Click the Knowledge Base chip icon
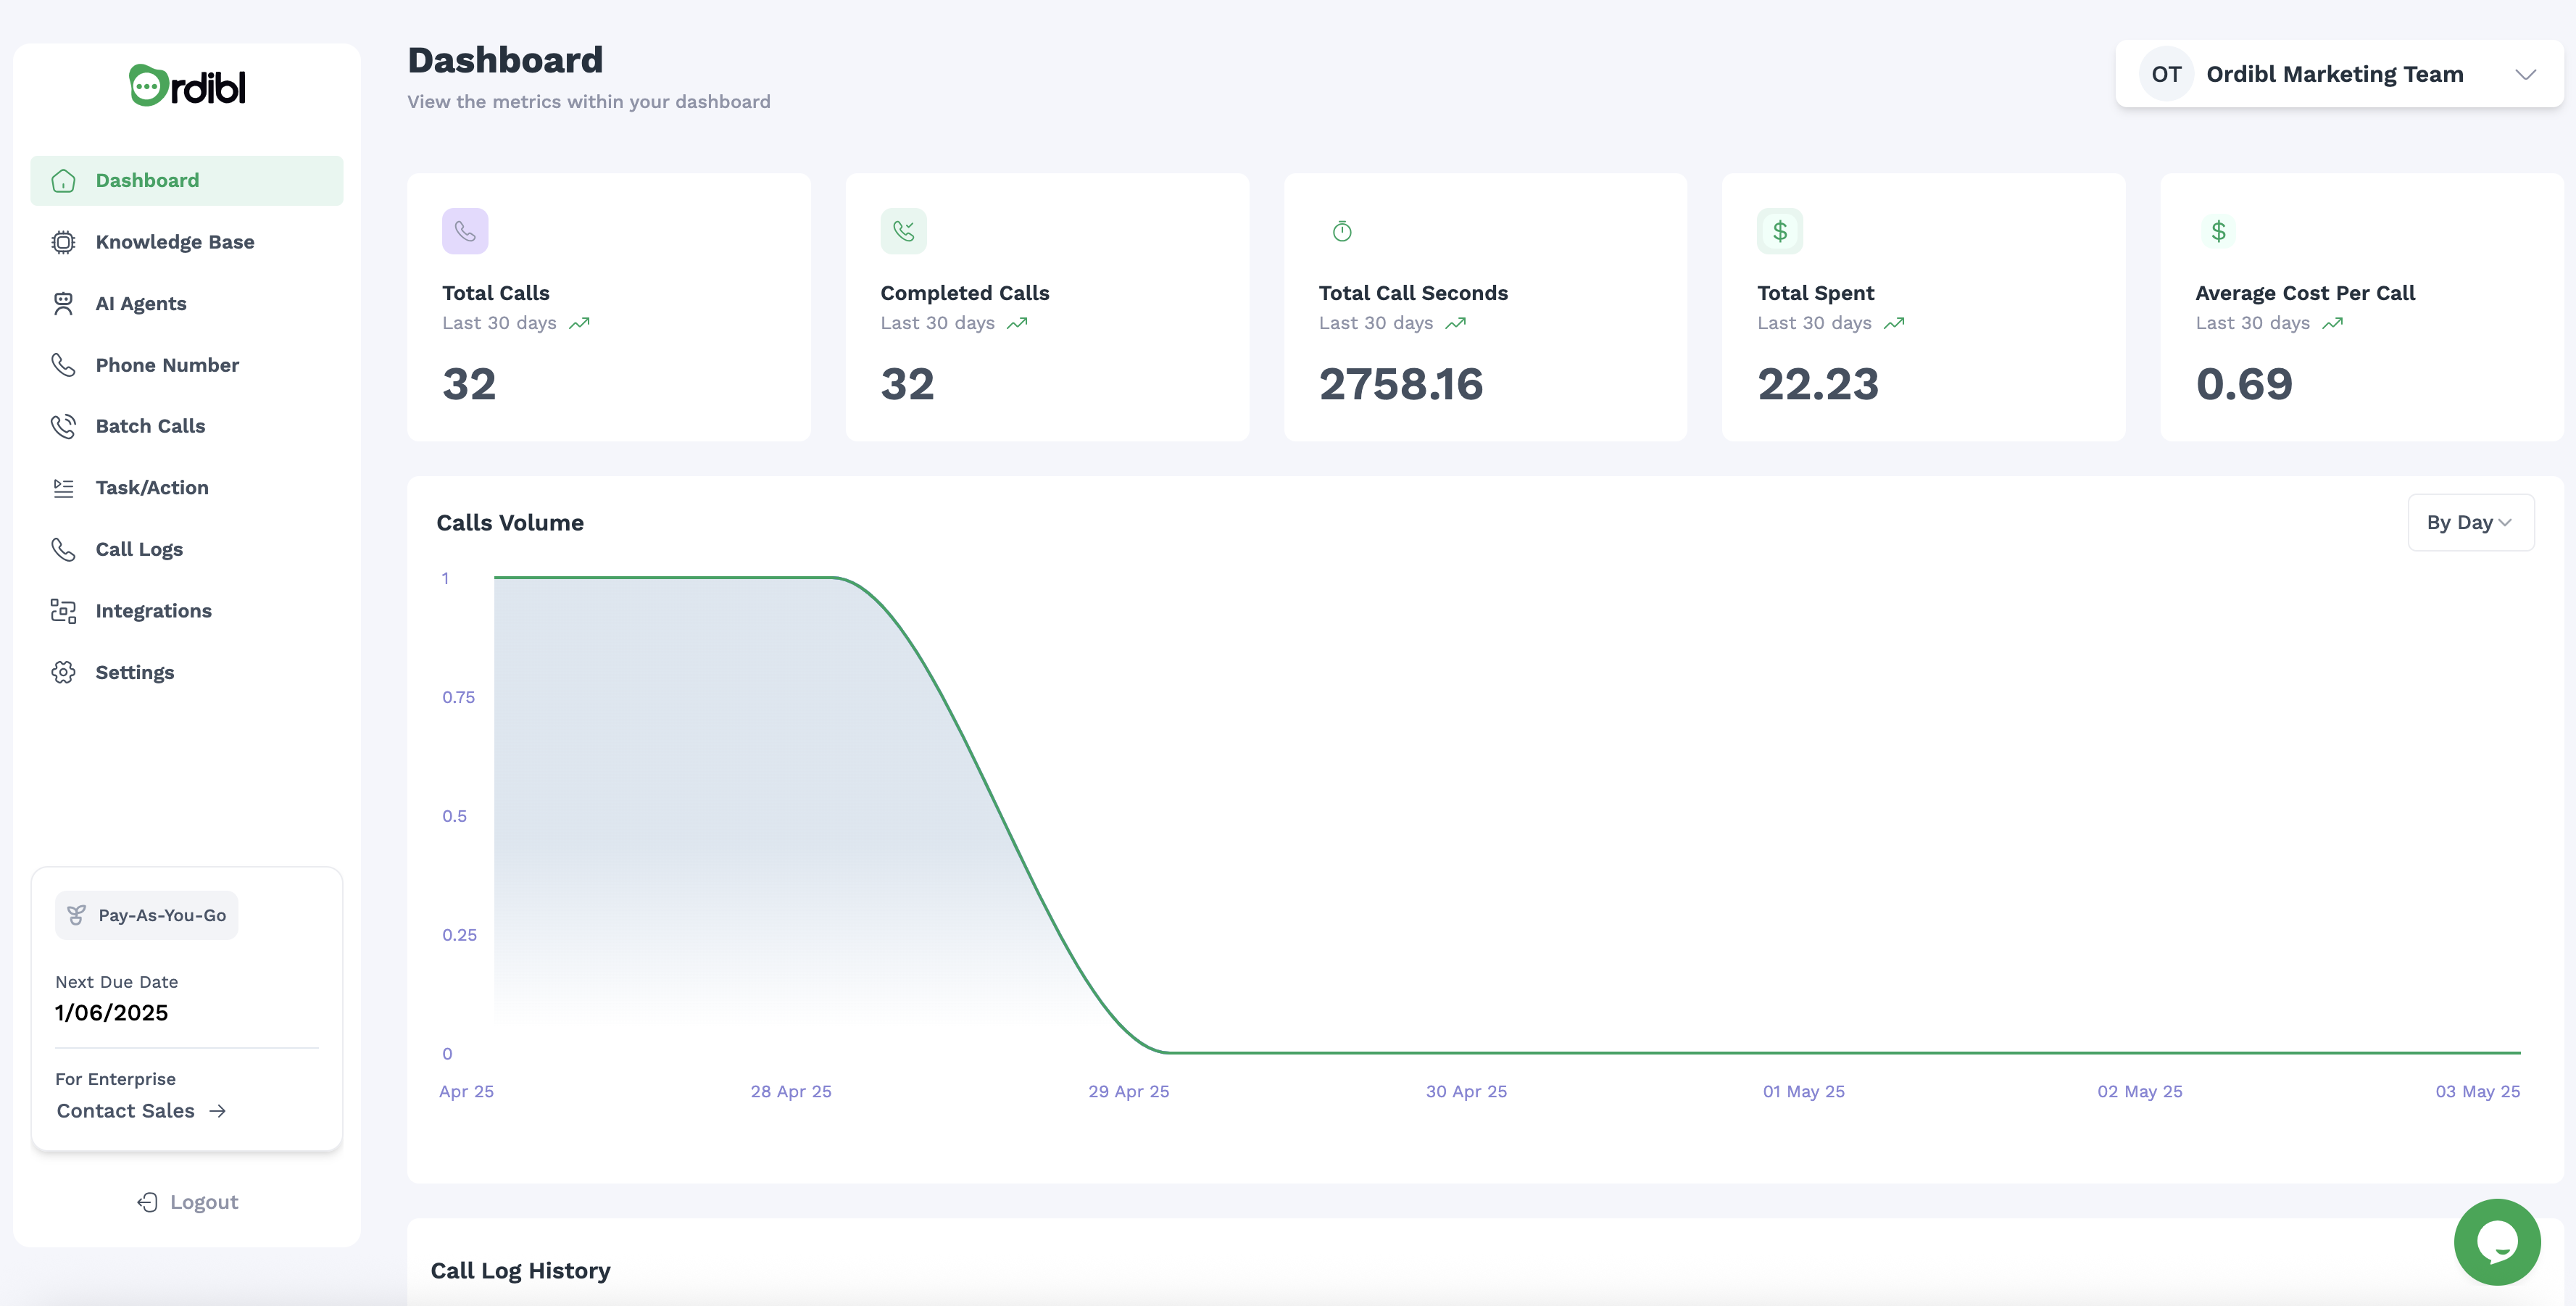Image resolution: width=2576 pixels, height=1306 pixels. tap(63, 242)
